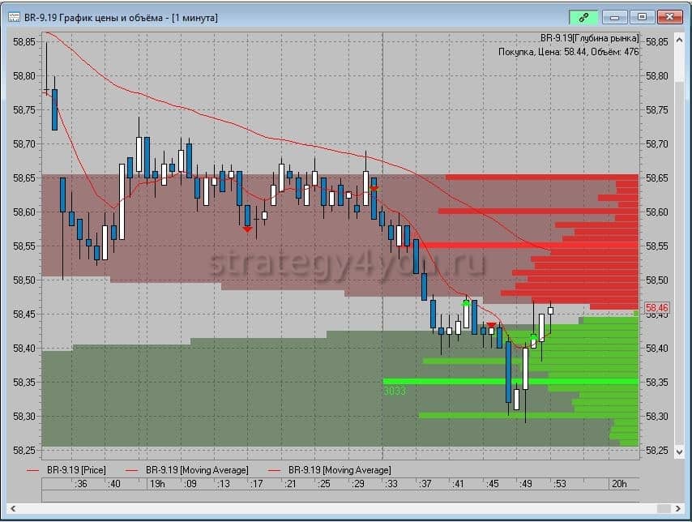Minimize the chart window
Screen dimensions: 692x522
coord(617,16)
